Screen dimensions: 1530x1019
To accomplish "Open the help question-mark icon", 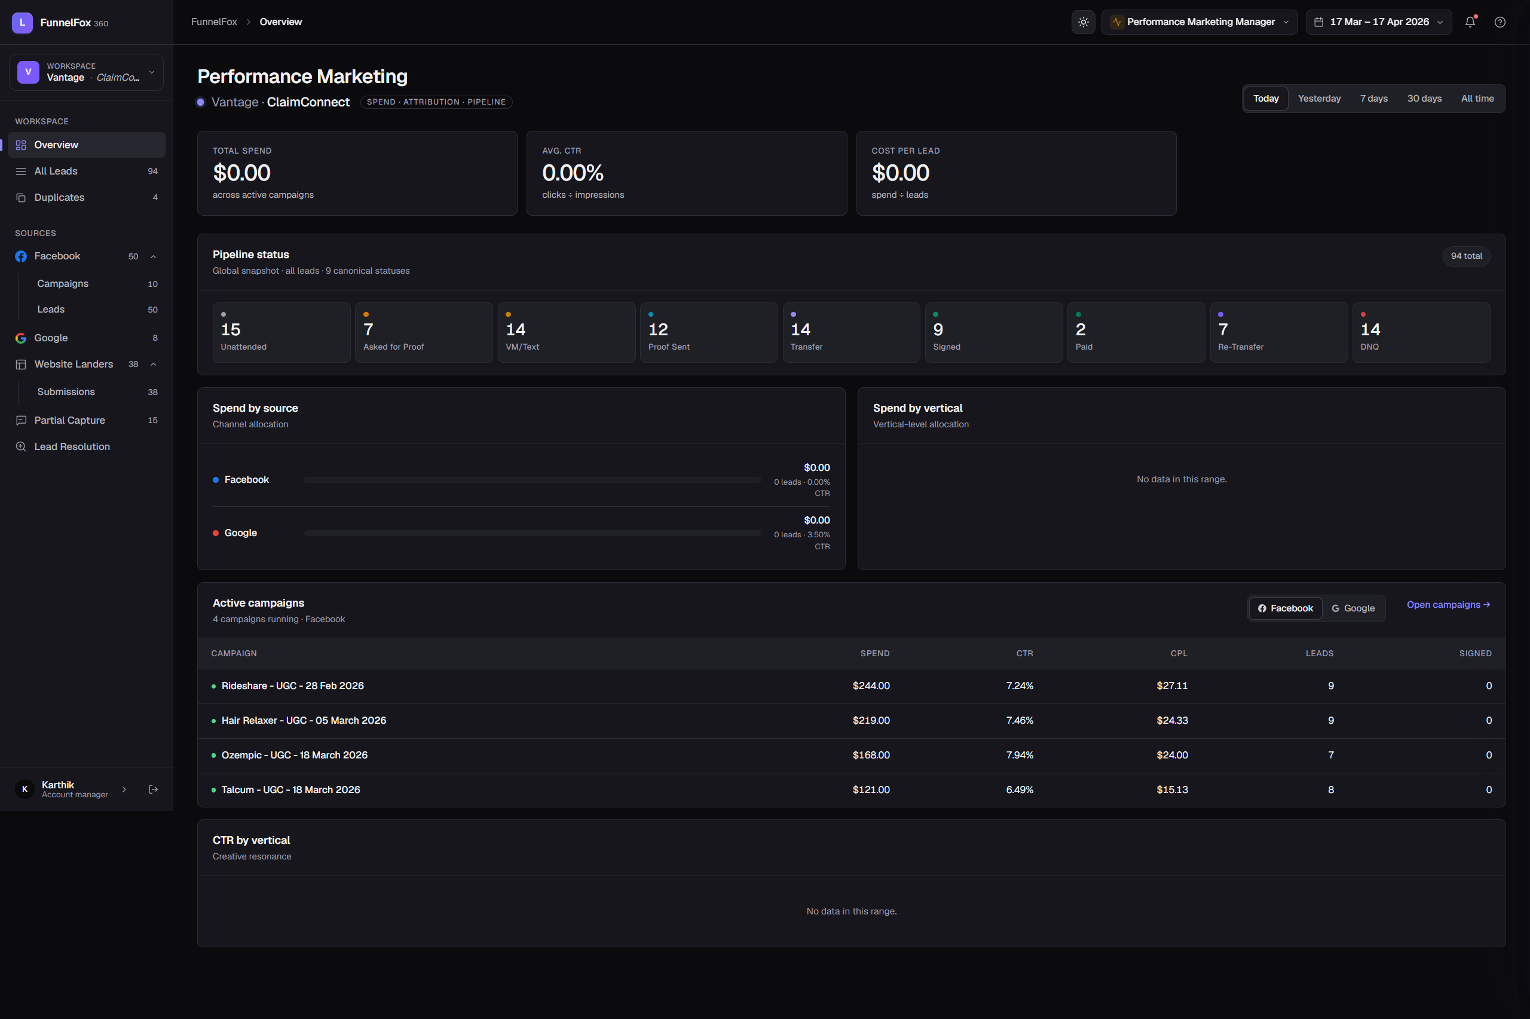I will coord(1500,22).
